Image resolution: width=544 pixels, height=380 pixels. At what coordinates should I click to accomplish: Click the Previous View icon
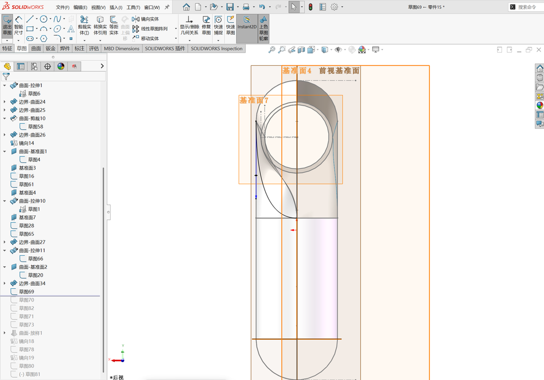[292, 50]
